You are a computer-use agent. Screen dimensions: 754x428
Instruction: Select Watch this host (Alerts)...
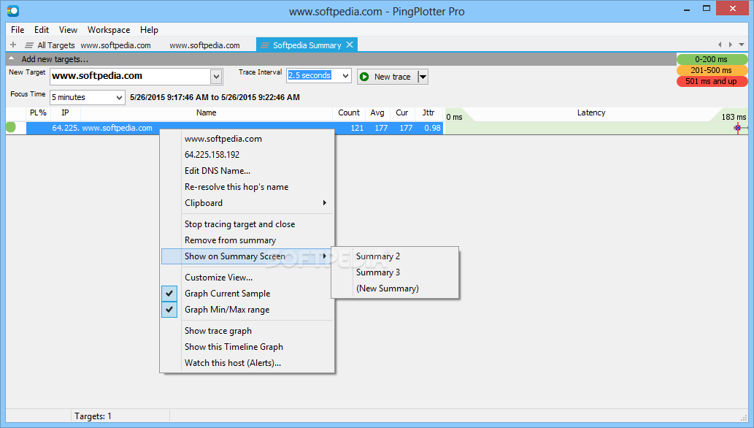pos(233,363)
